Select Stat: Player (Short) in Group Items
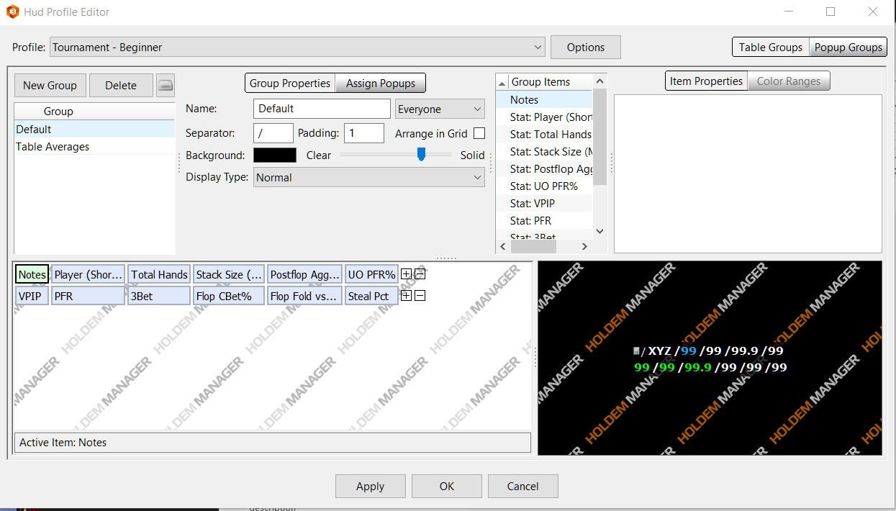Screen dimensions: 896x511 (x=545, y=117)
